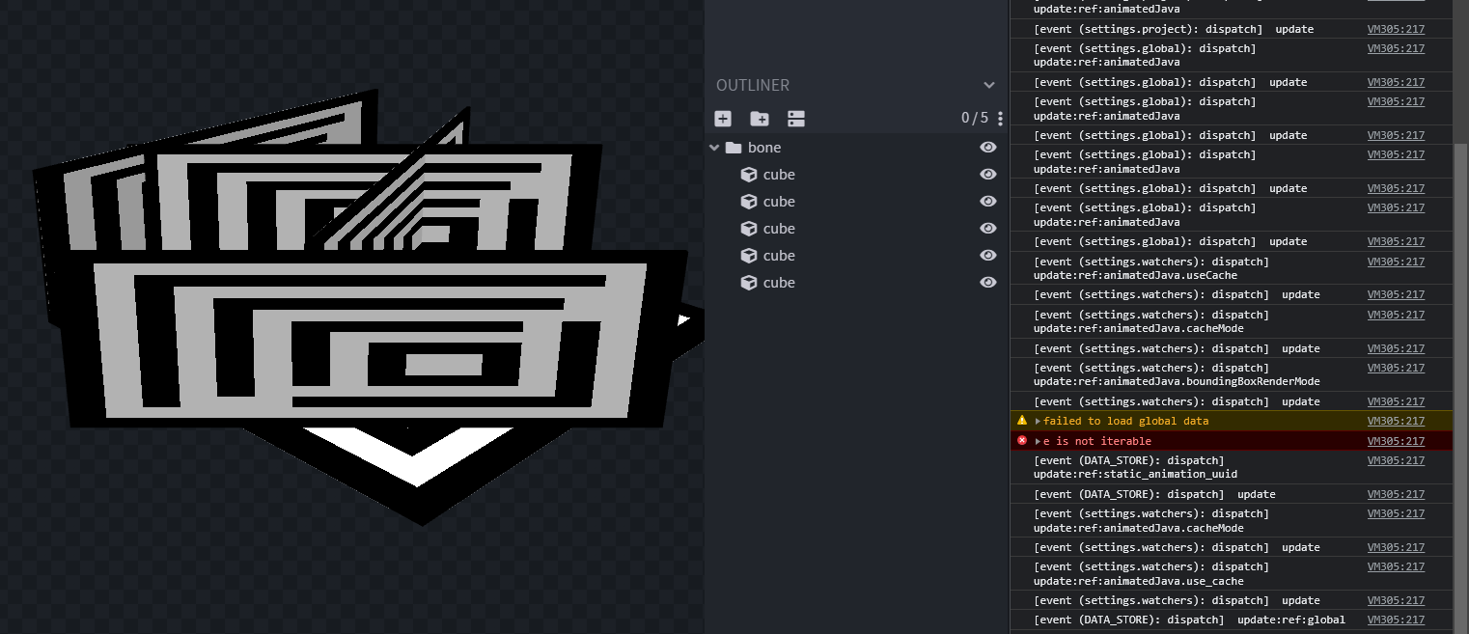Toggle visibility of the bone group
The image size is (1469, 634).
coord(987,148)
